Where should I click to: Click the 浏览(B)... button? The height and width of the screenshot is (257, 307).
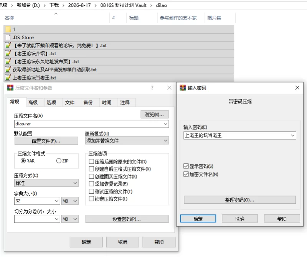coord(155,115)
